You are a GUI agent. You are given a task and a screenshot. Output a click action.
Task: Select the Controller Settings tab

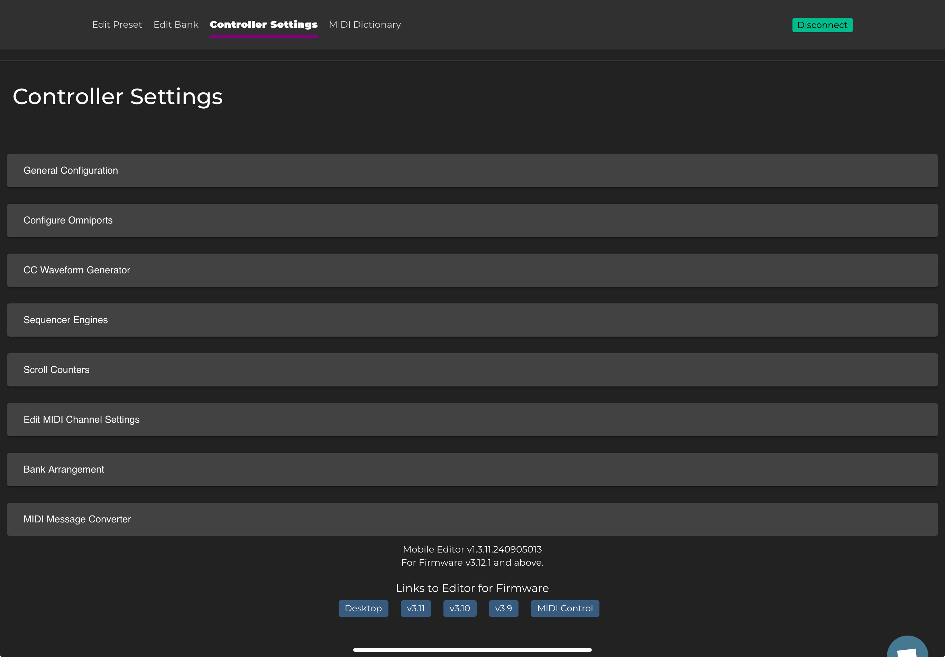[264, 25]
